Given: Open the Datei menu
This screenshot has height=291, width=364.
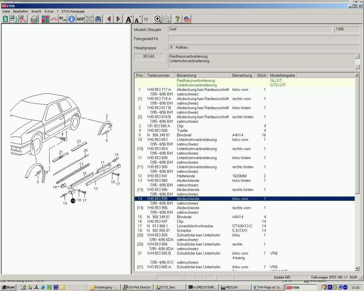Looking at the screenshot, I should pos(6,11).
